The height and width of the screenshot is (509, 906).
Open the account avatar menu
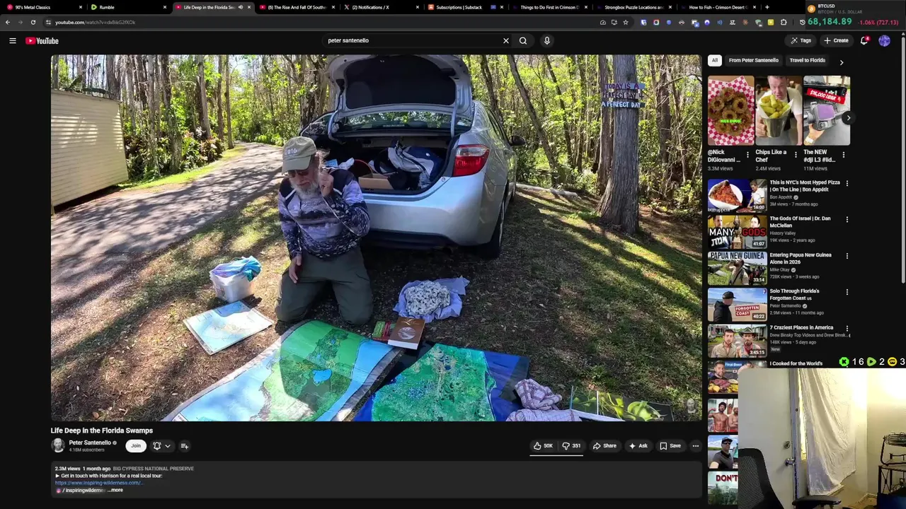pos(884,40)
